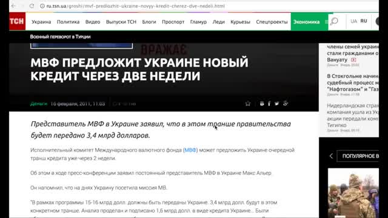388x218 pixels.
Task: Go to Курьезы section
Action: click(240, 22)
